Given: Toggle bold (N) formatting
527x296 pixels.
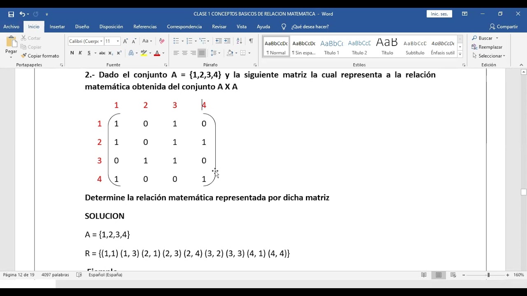Looking at the screenshot, I should [x=72, y=53].
